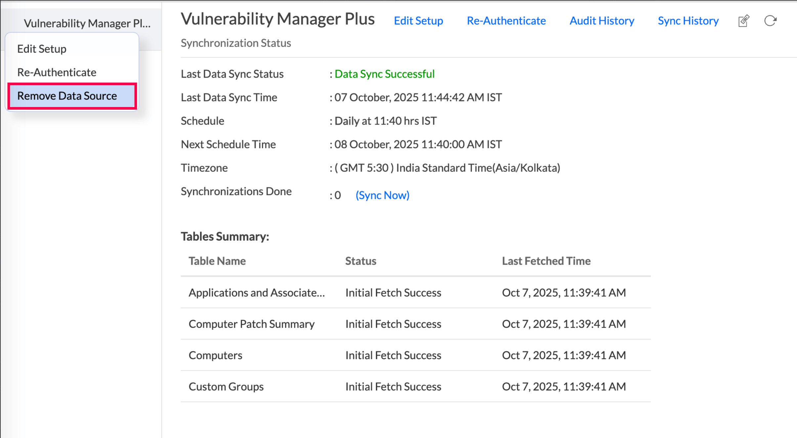This screenshot has width=797, height=438.
Task: Click the Computers table row
Action: (x=215, y=355)
